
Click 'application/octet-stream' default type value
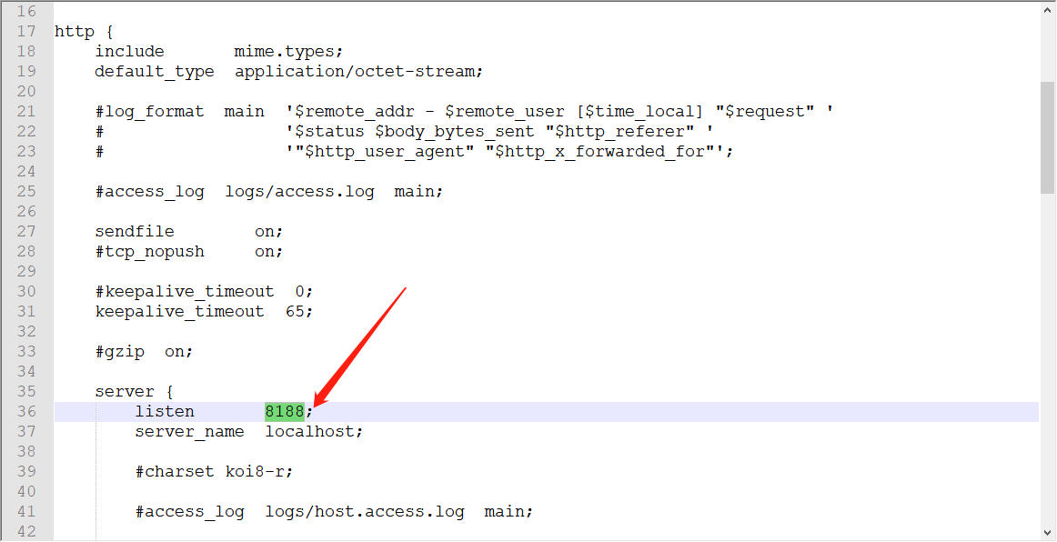355,72
